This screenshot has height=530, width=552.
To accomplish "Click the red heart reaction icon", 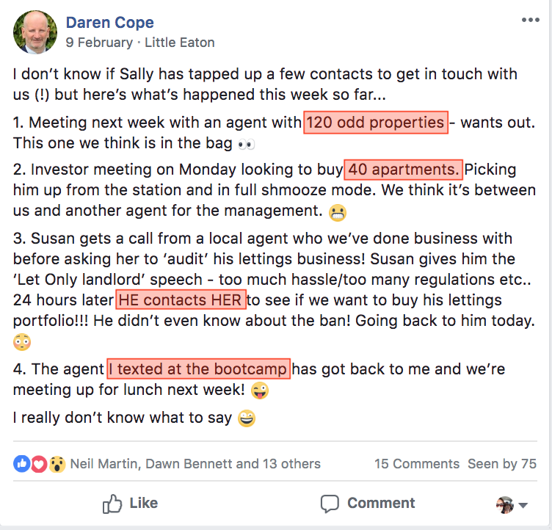I will coord(39,464).
